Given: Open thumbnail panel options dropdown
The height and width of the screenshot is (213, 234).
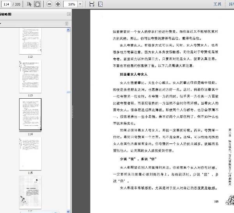Looking at the screenshot, I should click(x=0, y=23).
